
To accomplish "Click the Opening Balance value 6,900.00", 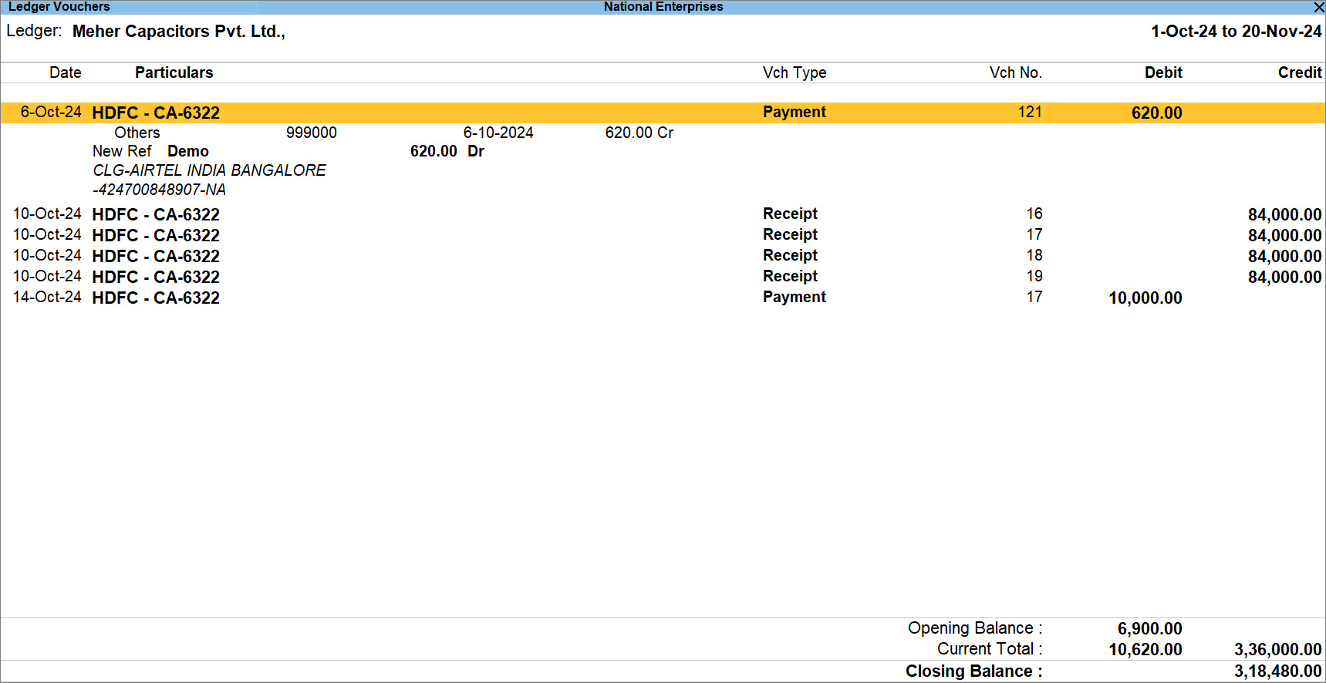I will click(x=1149, y=628).
